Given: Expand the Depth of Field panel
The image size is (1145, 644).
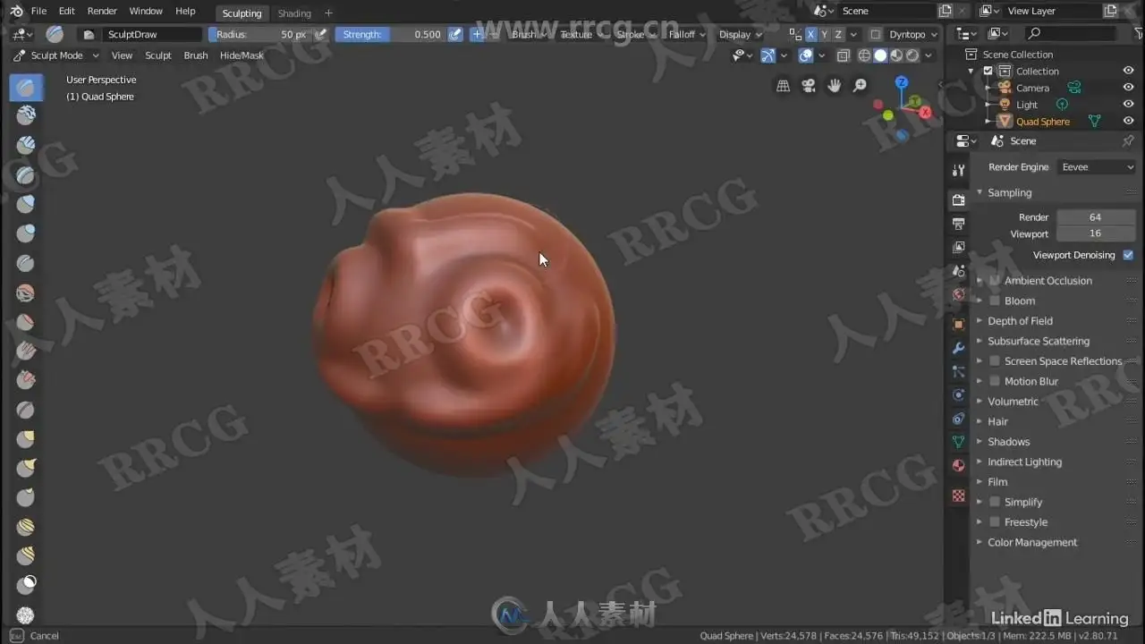Looking at the screenshot, I should point(1020,321).
